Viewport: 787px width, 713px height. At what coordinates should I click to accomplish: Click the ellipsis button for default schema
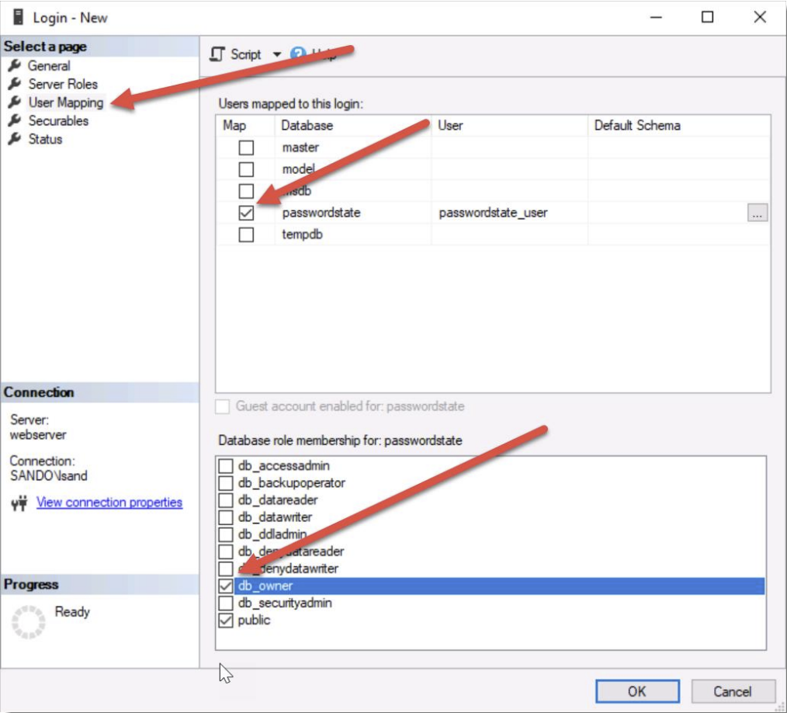[x=758, y=213]
